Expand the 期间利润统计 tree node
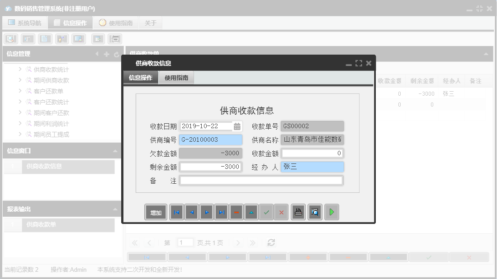 pos(19,123)
